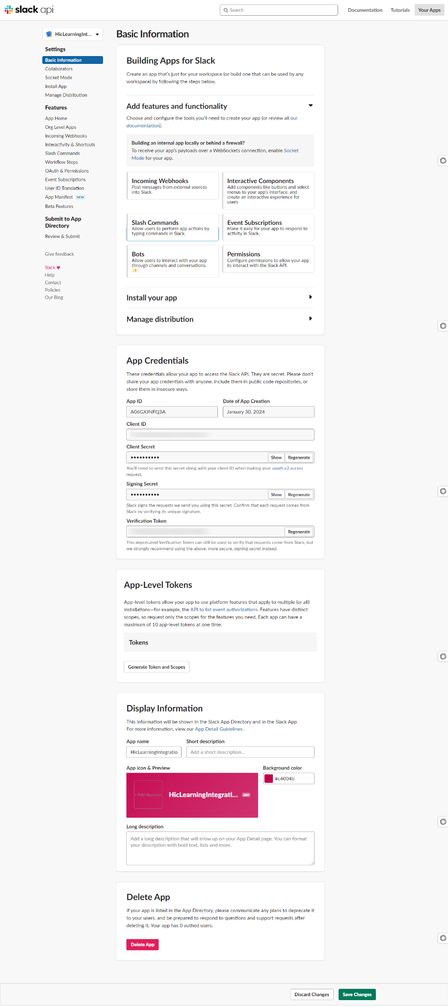448x1007 pixels.
Task: Expand the Install your app section
Action: [x=310, y=297]
